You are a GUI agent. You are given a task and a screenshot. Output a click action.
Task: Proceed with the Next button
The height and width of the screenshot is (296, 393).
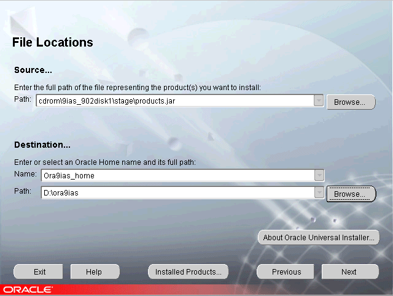tap(350, 271)
